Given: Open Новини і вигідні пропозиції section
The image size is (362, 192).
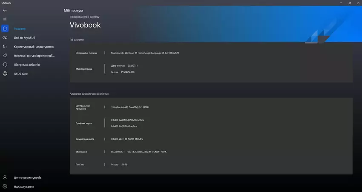Looking at the screenshot, I should click(34, 56).
